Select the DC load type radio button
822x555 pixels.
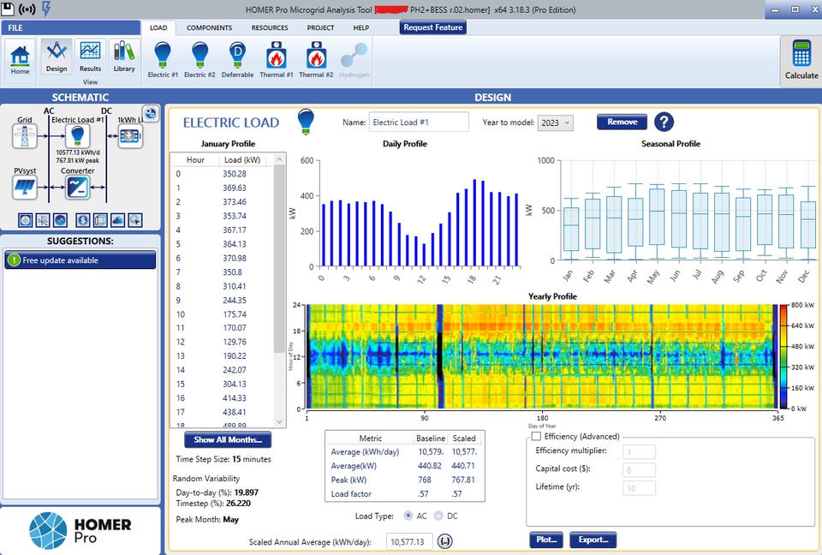tap(438, 516)
